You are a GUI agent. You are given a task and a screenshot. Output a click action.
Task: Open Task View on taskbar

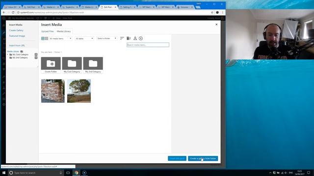click(68, 173)
